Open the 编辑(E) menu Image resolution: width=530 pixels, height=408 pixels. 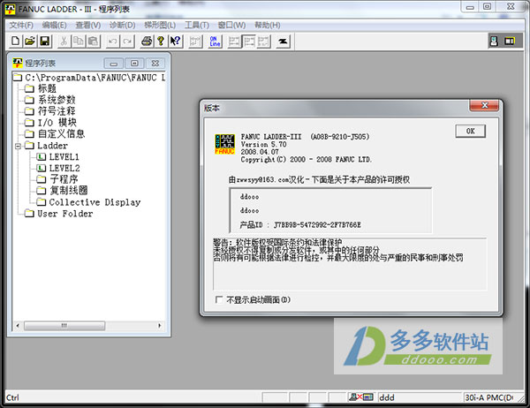[54, 25]
